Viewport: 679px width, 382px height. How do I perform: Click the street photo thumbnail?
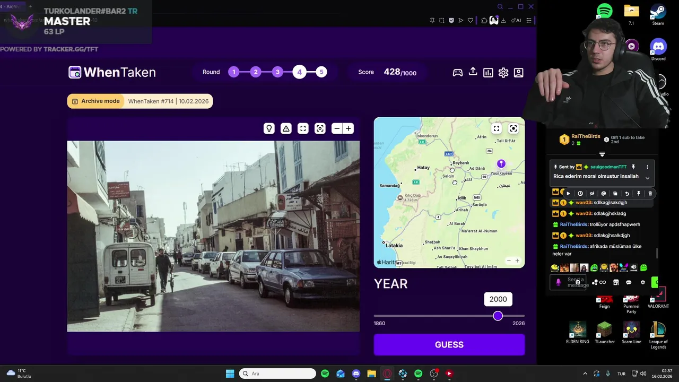213,236
